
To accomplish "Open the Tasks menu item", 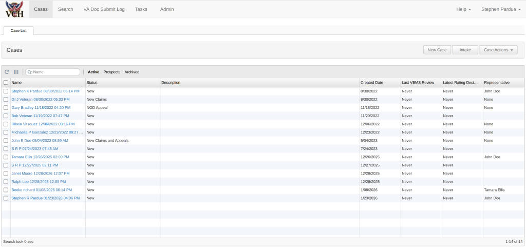I will [141, 9].
